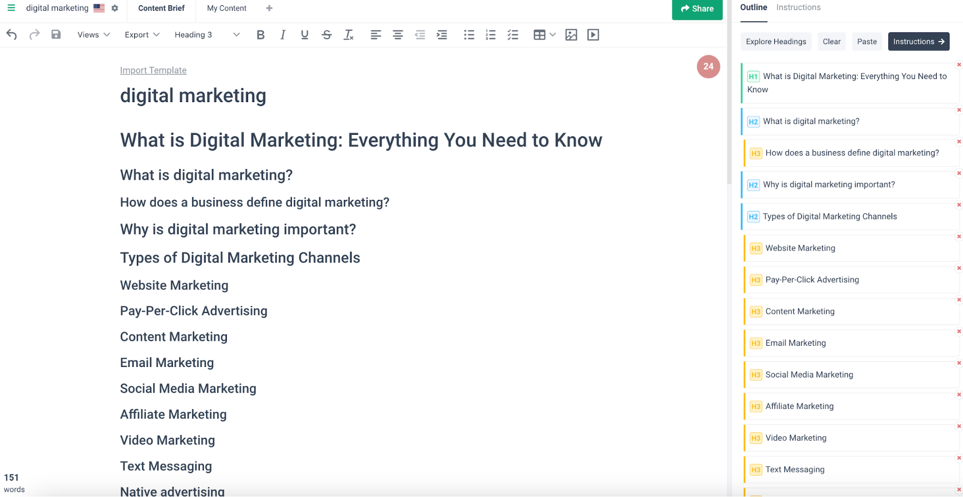Toggle the numbered list
The image size is (963, 497).
tap(490, 35)
